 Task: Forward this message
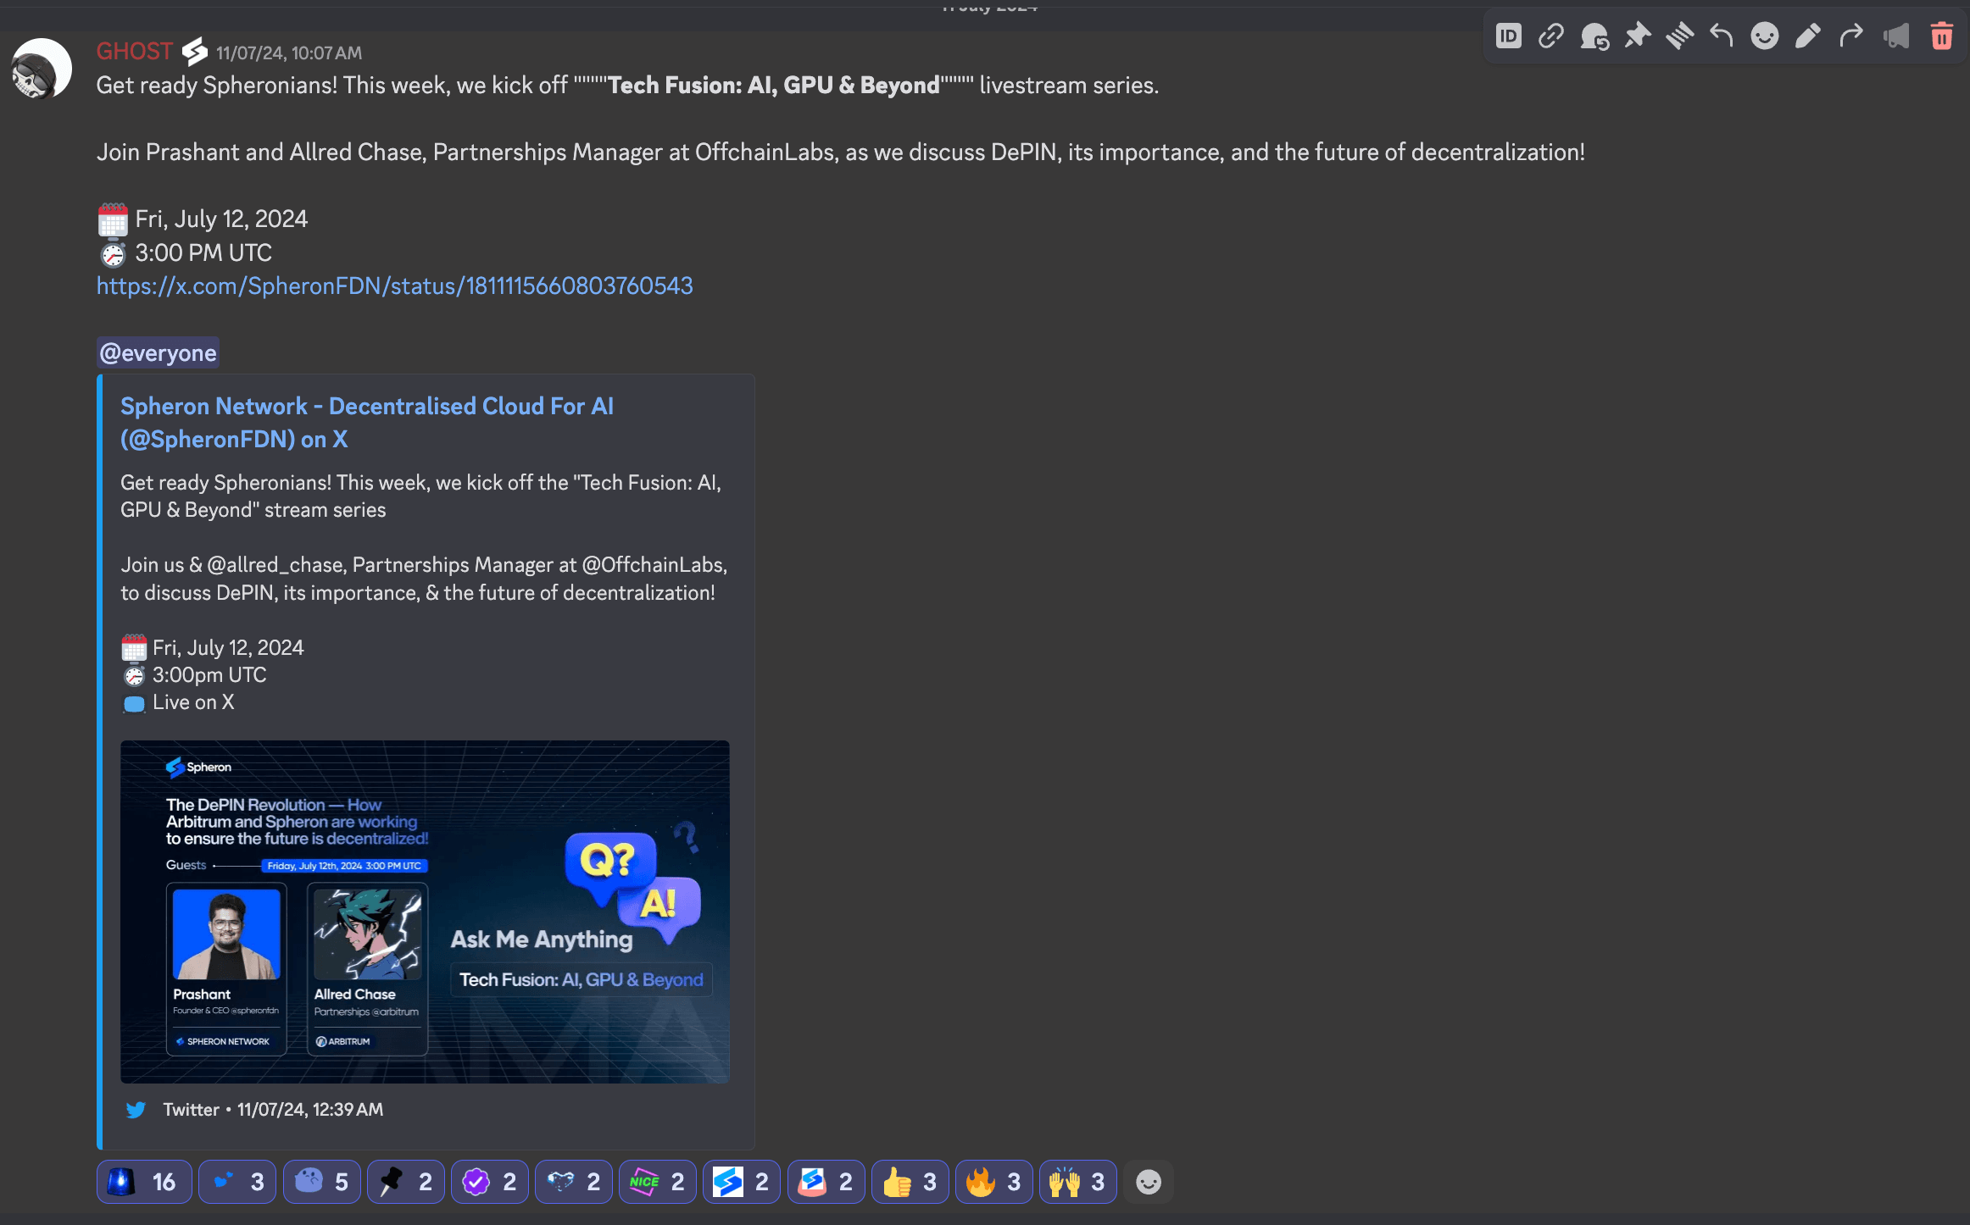click(x=1851, y=36)
